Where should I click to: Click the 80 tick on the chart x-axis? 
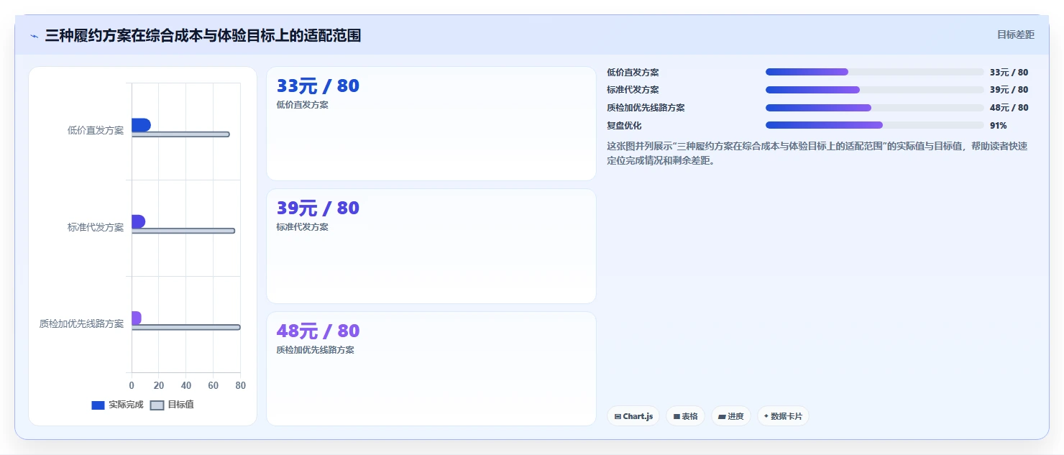pyautogui.click(x=240, y=385)
